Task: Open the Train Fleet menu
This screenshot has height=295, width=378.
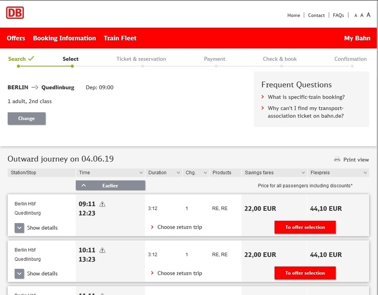Action: (120, 38)
